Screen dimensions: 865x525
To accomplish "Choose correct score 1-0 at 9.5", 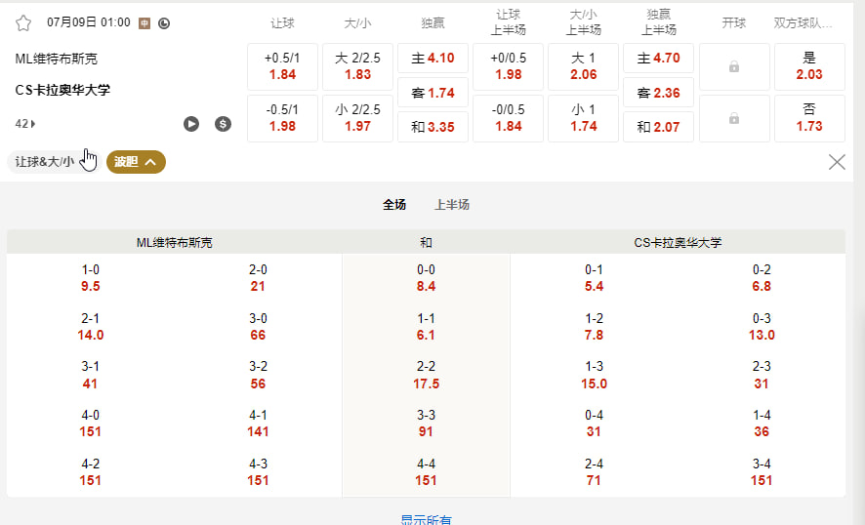I will click(x=91, y=278).
